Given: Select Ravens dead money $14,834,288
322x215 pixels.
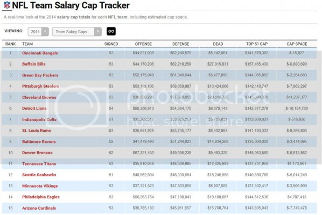Looking at the screenshot, I should tap(218, 141).
